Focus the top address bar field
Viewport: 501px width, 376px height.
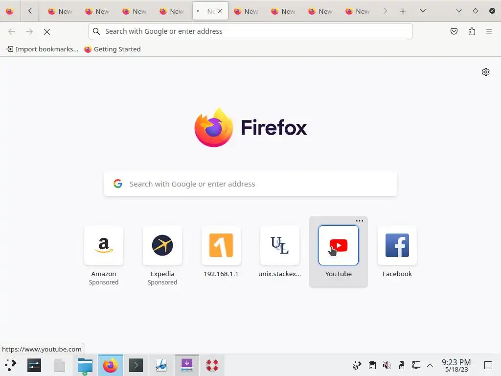click(250, 31)
